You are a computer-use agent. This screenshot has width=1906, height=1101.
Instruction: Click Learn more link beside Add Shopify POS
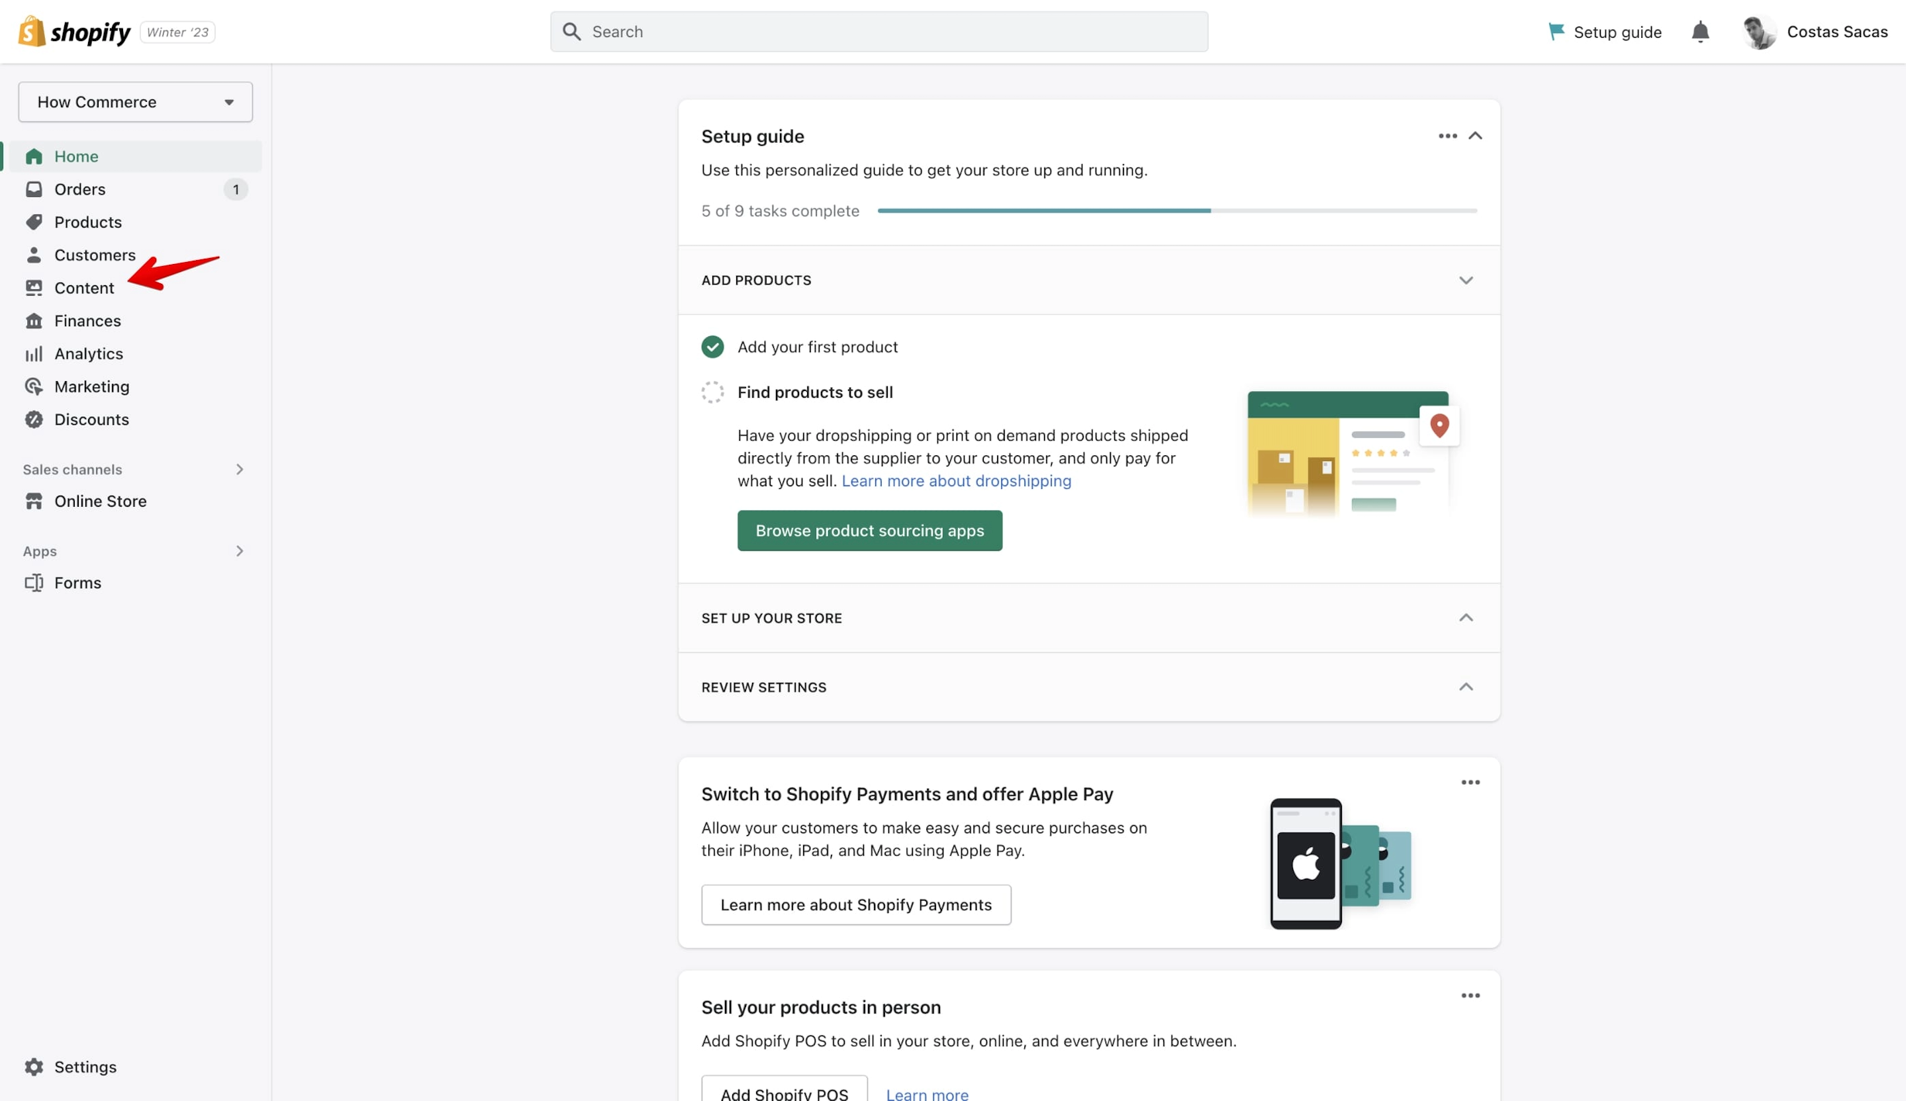pyautogui.click(x=927, y=1094)
